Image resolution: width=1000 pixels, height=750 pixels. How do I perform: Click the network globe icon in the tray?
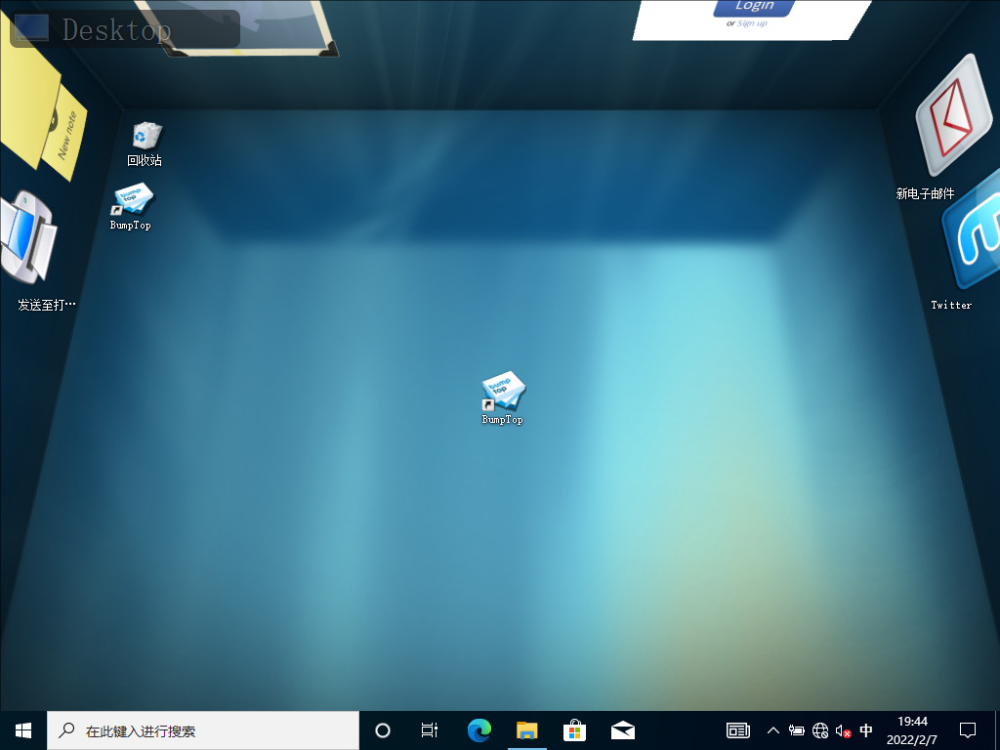pyautogui.click(x=820, y=730)
